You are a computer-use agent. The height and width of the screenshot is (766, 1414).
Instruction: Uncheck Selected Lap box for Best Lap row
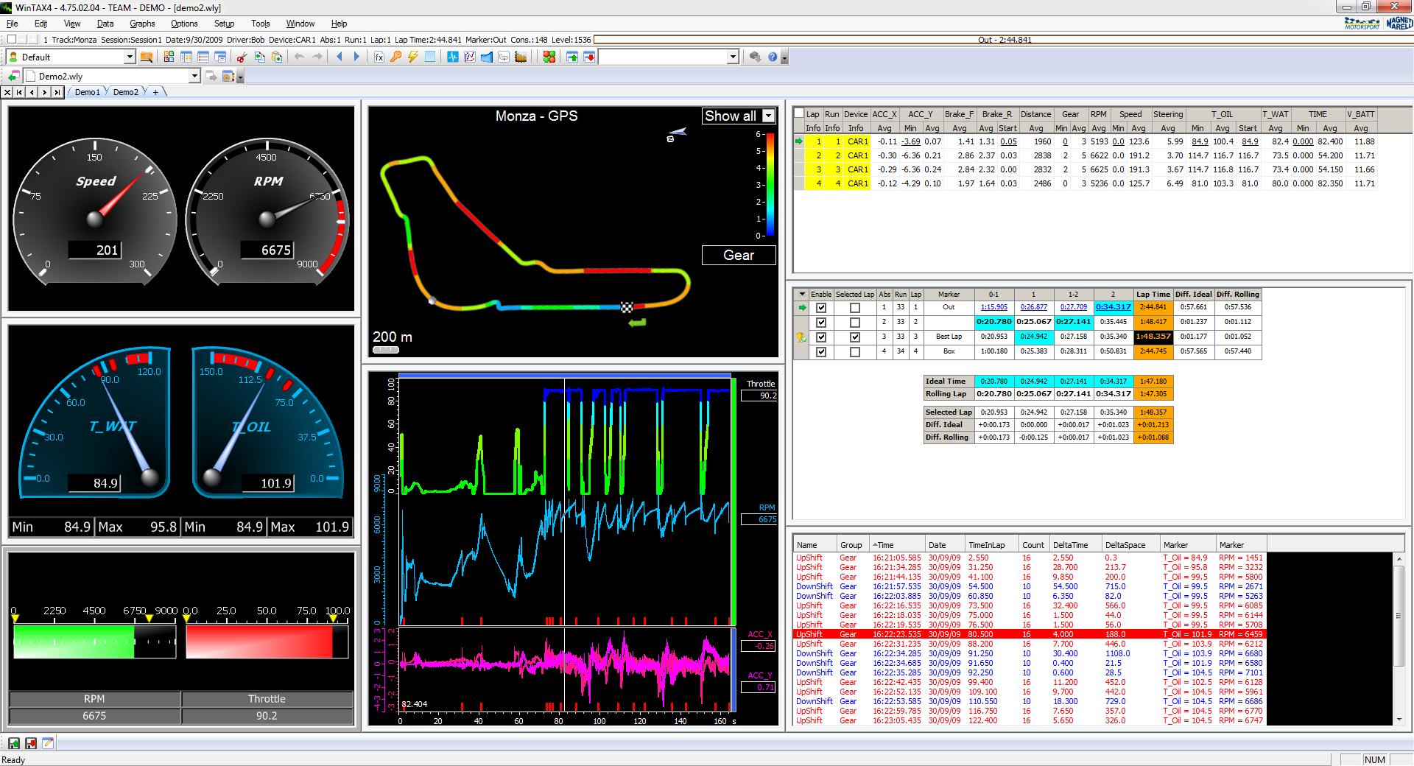[x=854, y=337]
